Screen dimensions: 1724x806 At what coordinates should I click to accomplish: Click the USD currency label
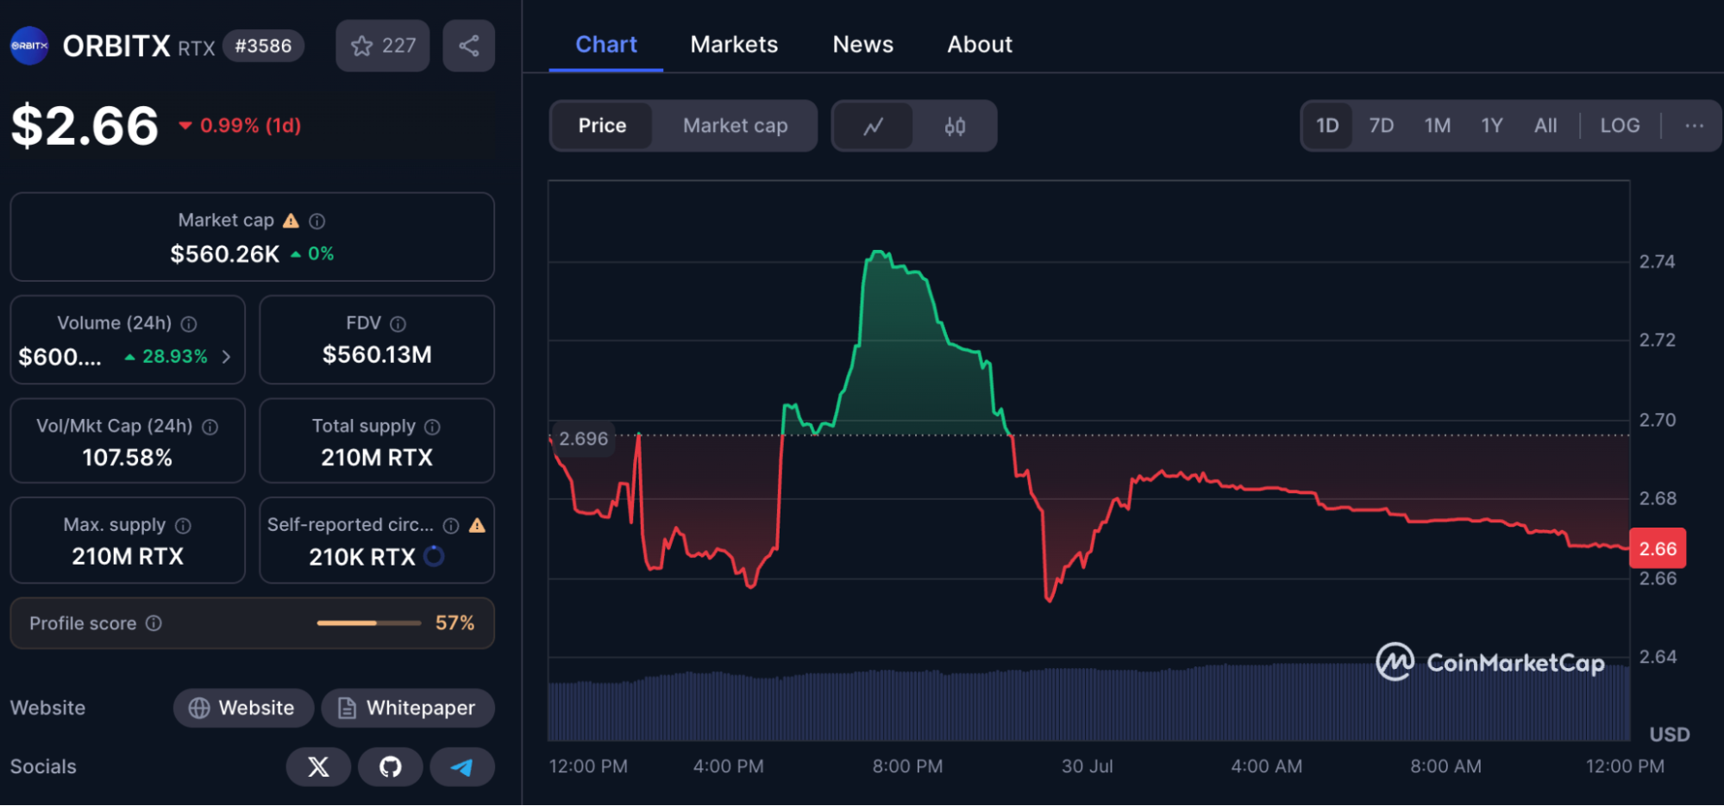[x=1669, y=734]
